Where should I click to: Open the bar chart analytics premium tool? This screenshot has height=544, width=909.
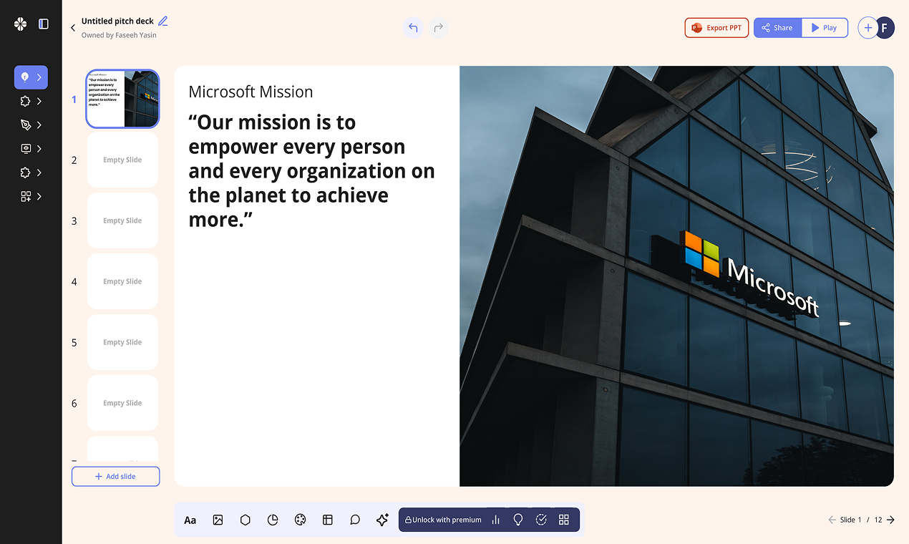[495, 520]
